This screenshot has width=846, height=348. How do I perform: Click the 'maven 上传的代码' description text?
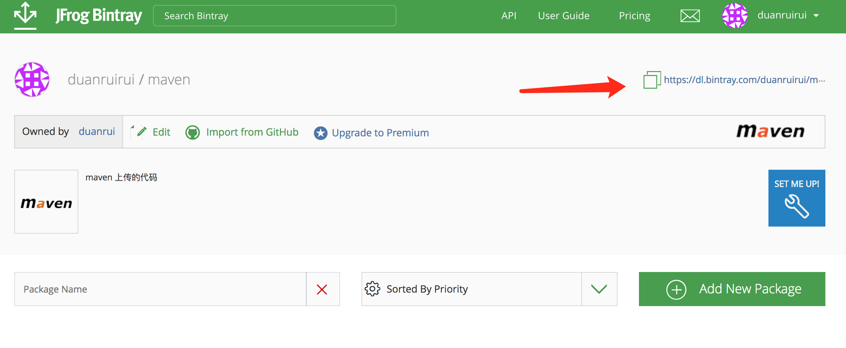[x=121, y=177]
